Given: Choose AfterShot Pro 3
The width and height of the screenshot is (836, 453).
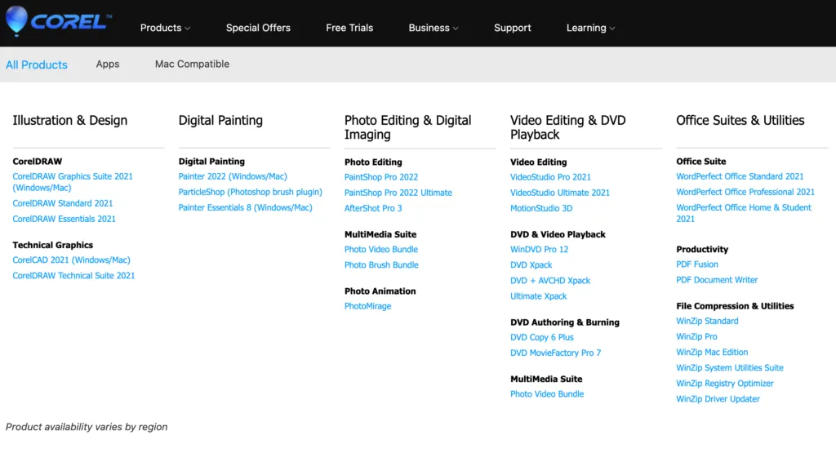Looking at the screenshot, I should 373,208.
